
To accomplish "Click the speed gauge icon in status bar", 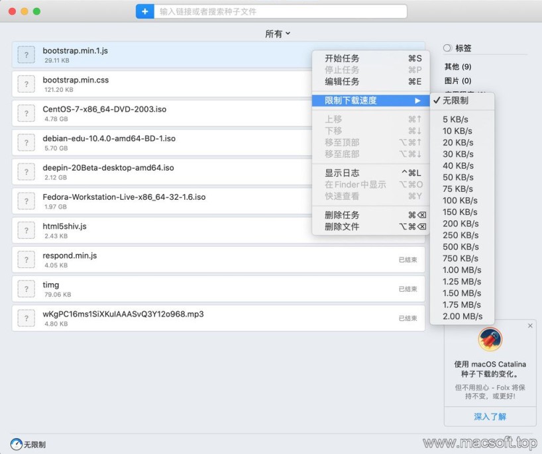I will (17, 444).
